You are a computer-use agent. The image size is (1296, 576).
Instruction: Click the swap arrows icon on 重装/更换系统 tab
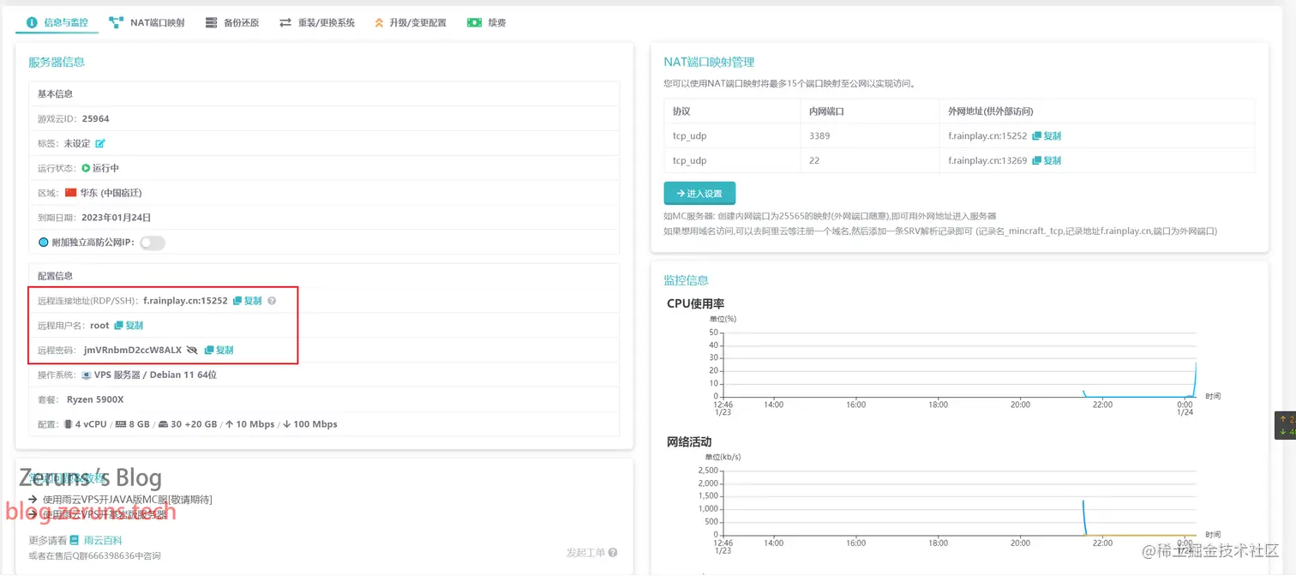coord(285,22)
